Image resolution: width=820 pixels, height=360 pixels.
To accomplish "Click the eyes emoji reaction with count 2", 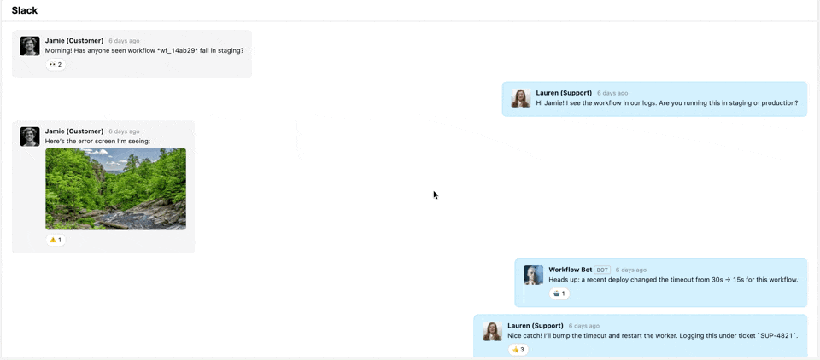I will (x=56, y=65).
